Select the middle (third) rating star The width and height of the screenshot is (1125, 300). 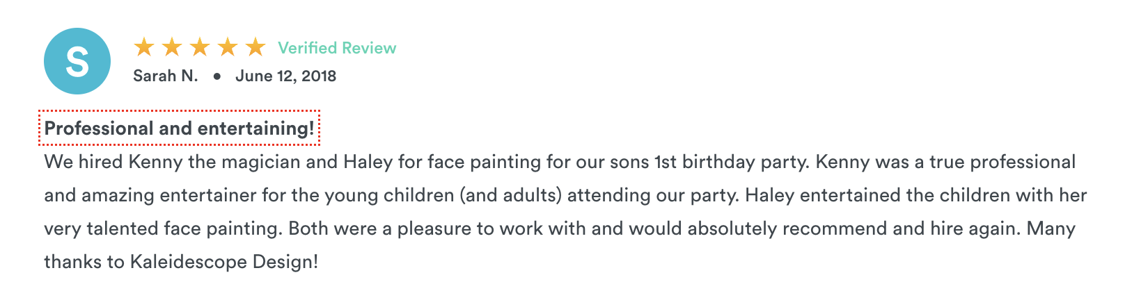200,47
